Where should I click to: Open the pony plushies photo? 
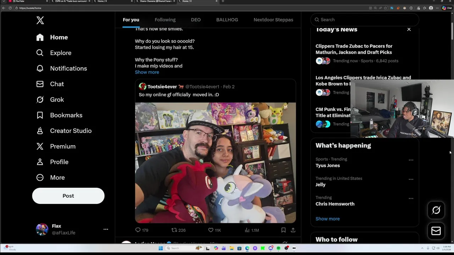[215, 163]
